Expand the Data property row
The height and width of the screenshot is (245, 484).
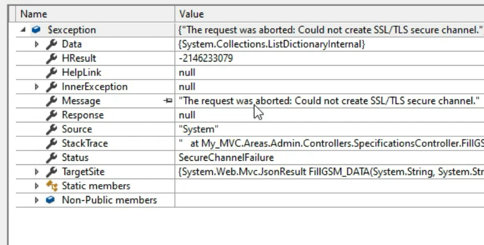36,44
